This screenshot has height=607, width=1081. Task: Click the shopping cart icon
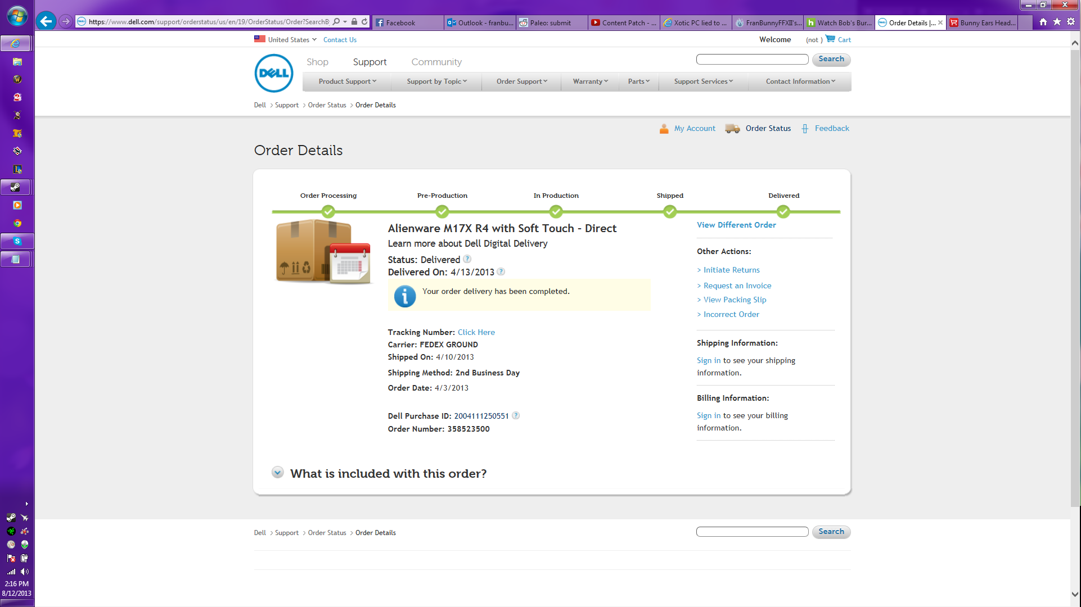click(830, 39)
